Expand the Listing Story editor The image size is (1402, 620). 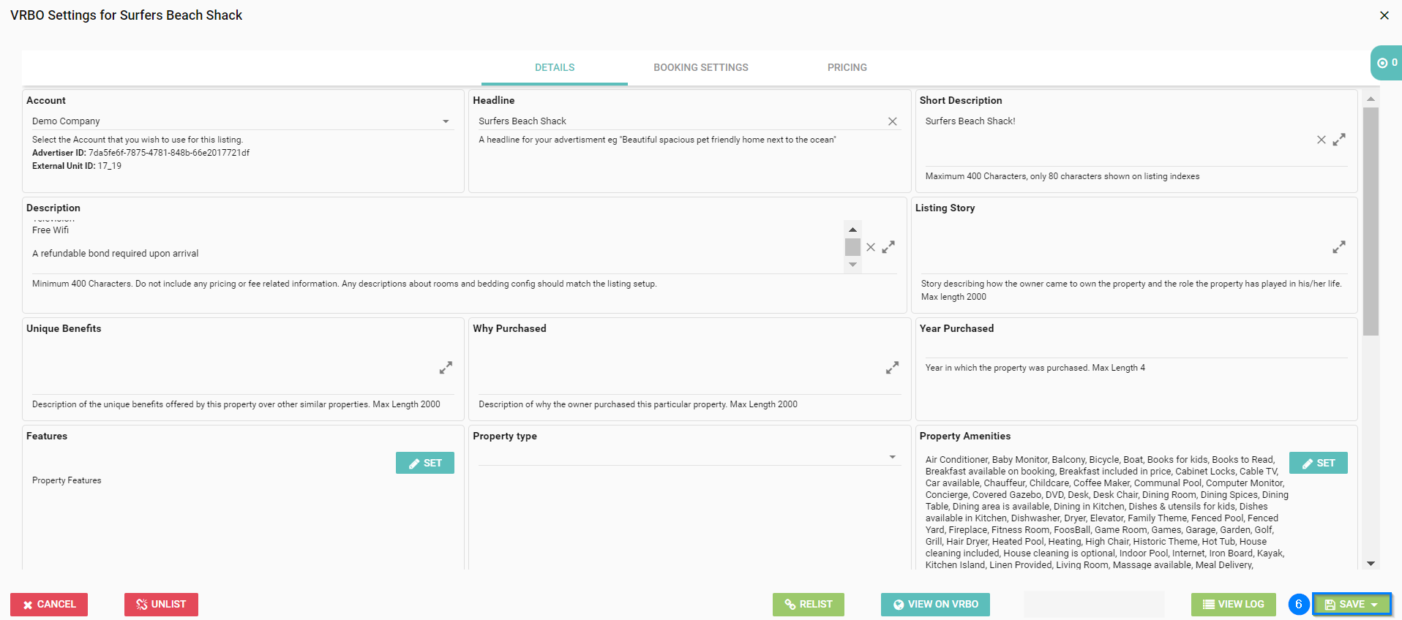(x=1338, y=247)
